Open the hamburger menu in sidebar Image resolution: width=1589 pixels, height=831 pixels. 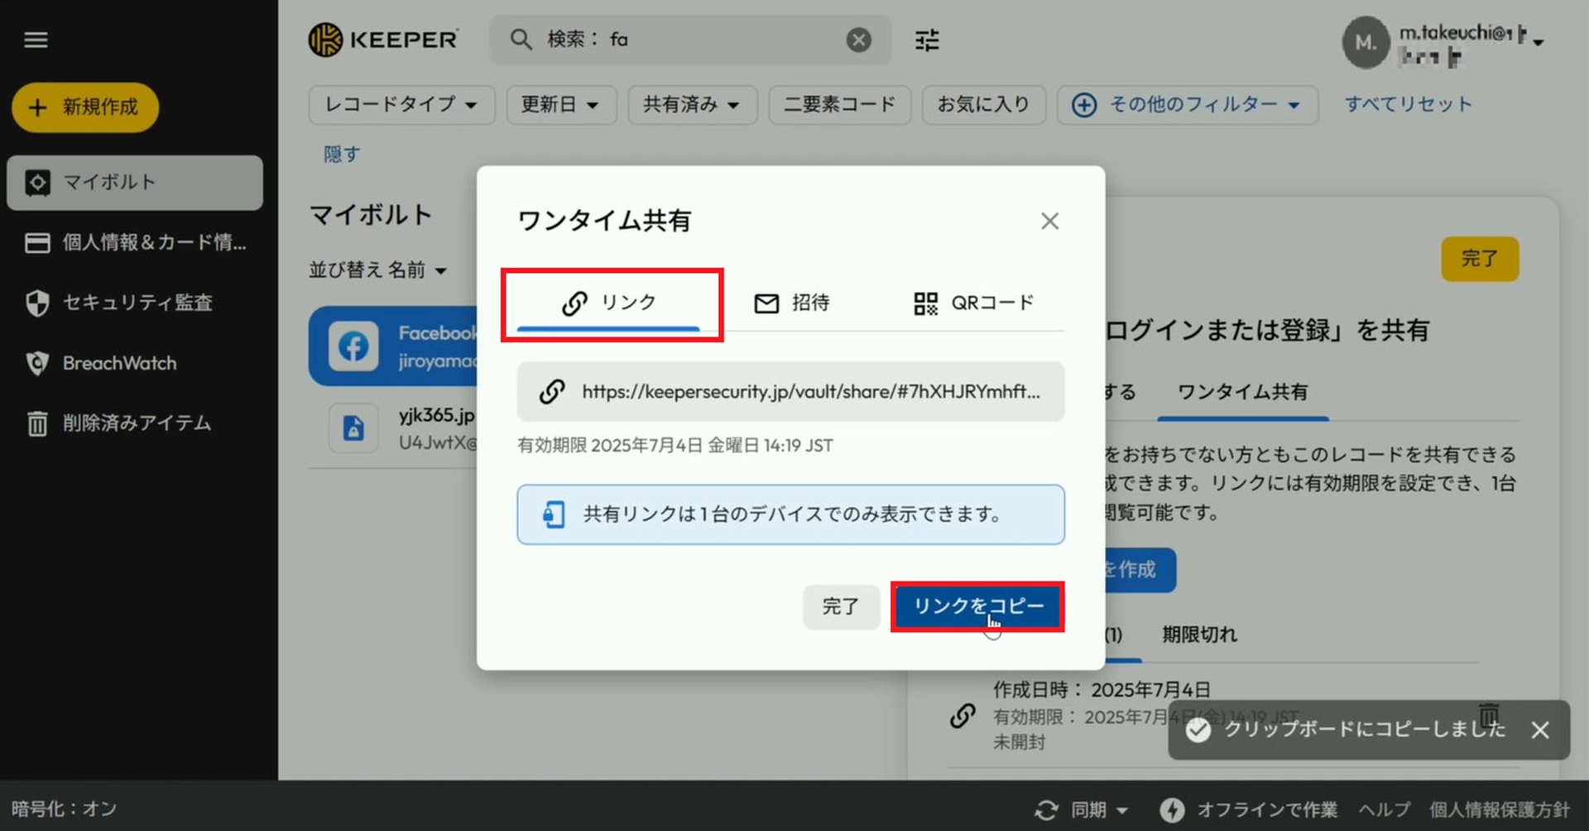pyautogui.click(x=36, y=40)
